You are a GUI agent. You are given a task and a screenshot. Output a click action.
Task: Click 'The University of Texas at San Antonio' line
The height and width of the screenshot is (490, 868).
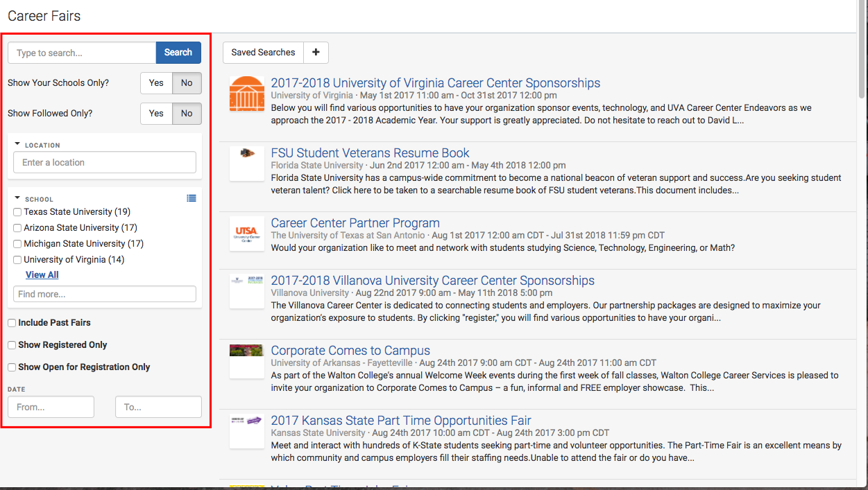(468, 236)
